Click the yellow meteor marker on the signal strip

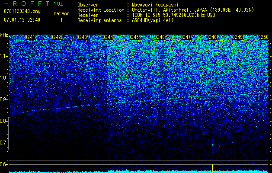click(x=212, y=168)
